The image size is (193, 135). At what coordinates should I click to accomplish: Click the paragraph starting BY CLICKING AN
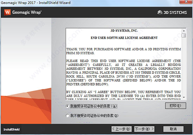(x=124, y=95)
